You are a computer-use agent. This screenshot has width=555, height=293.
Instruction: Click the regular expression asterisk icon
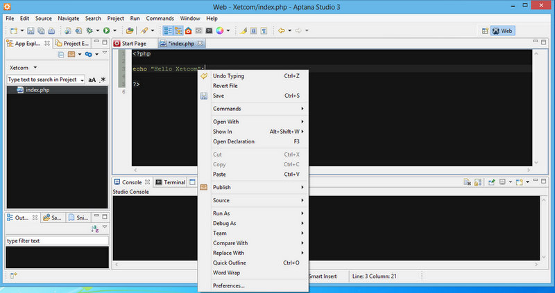(103, 80)
